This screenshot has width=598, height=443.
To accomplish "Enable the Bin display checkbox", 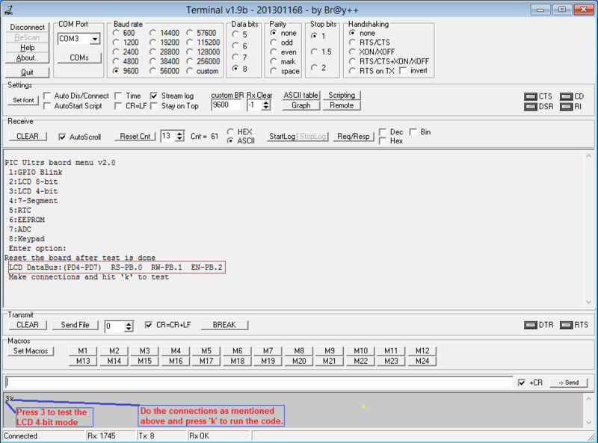I will pyautogui.click(x=413, y=132).
